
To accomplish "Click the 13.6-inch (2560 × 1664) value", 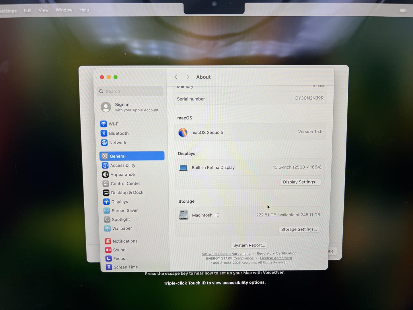I will pyautogui.click(x=297, y=167).
